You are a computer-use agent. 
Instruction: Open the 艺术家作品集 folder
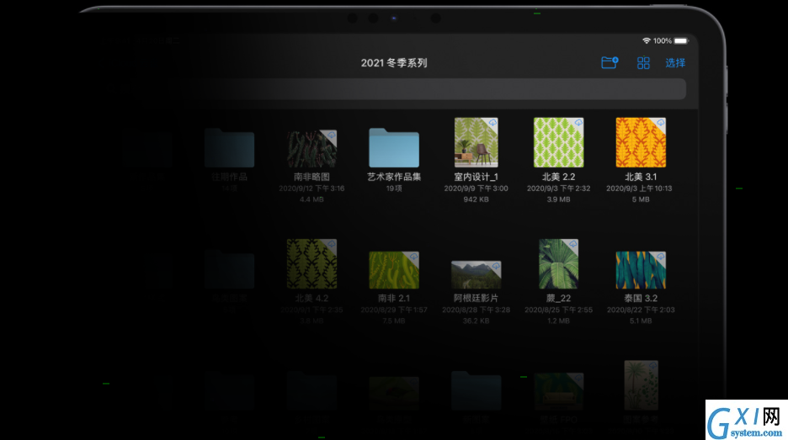point(394,148)
